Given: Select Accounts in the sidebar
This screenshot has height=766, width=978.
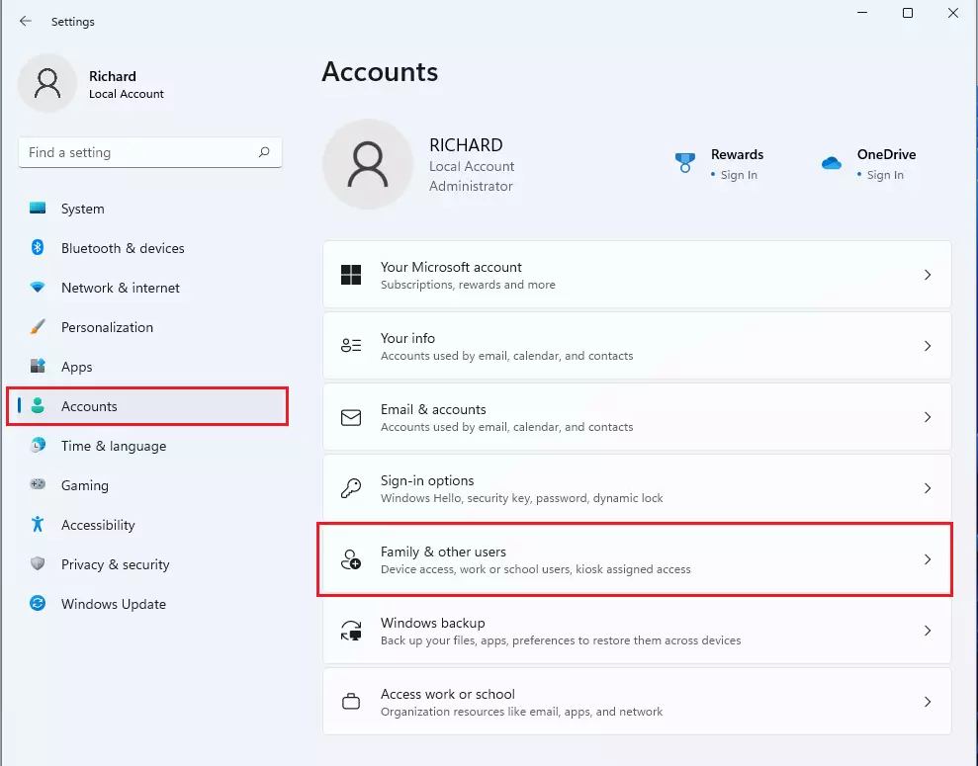Looking at the screenshot, I should tap(147, 406).
